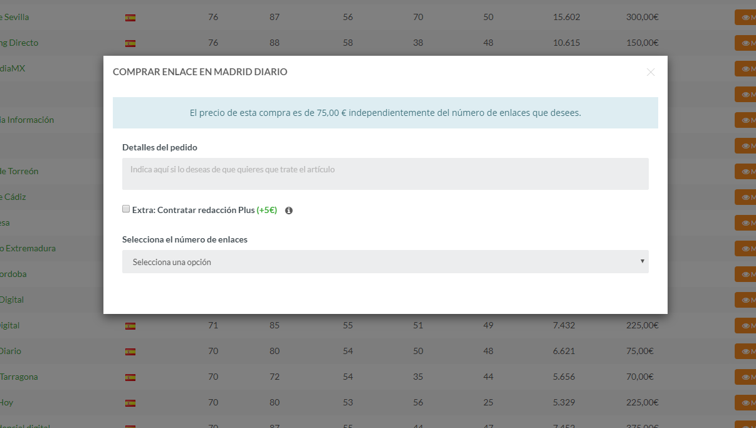Screen dimensions: 756x428
Task: Click the info icon beside Redacción Plus
Action: point(289,211)
